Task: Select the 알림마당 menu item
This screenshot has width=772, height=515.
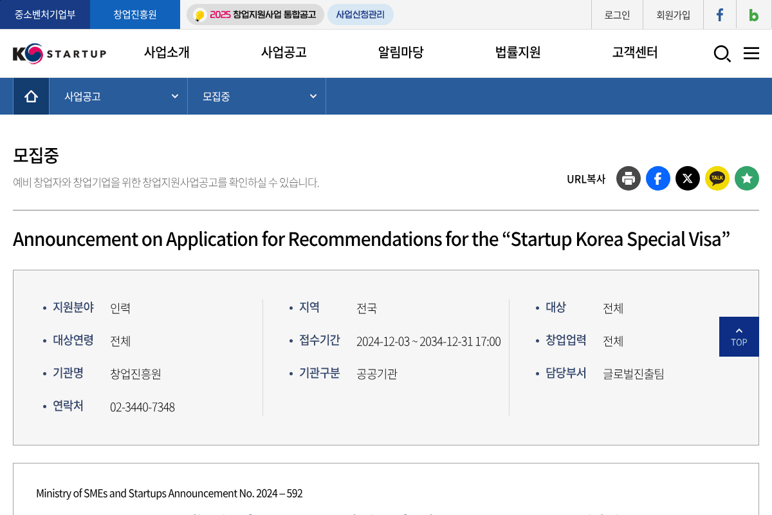Action: (400, 53)
